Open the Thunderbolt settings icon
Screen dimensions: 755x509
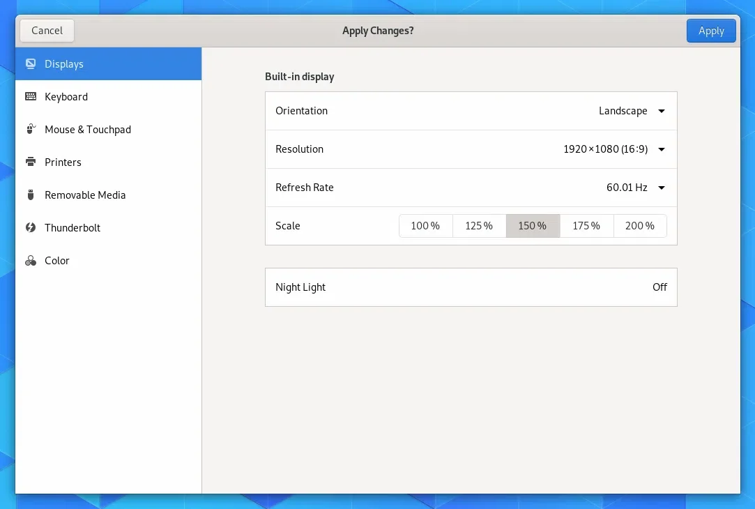31,227
